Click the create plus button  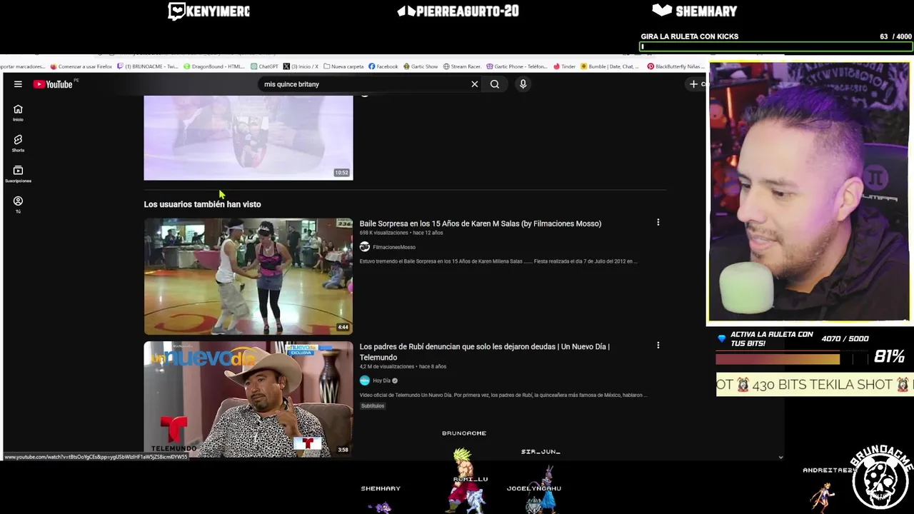693,84
